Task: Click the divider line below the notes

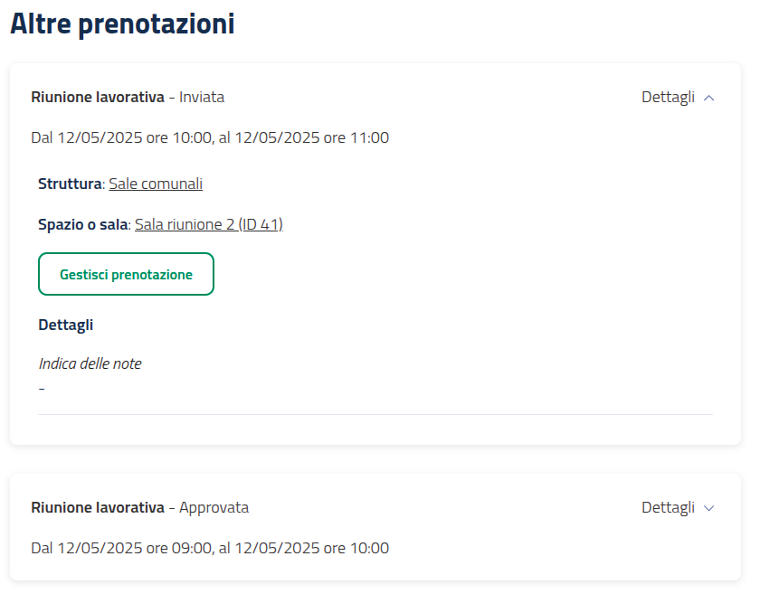Action: [375, 414]
